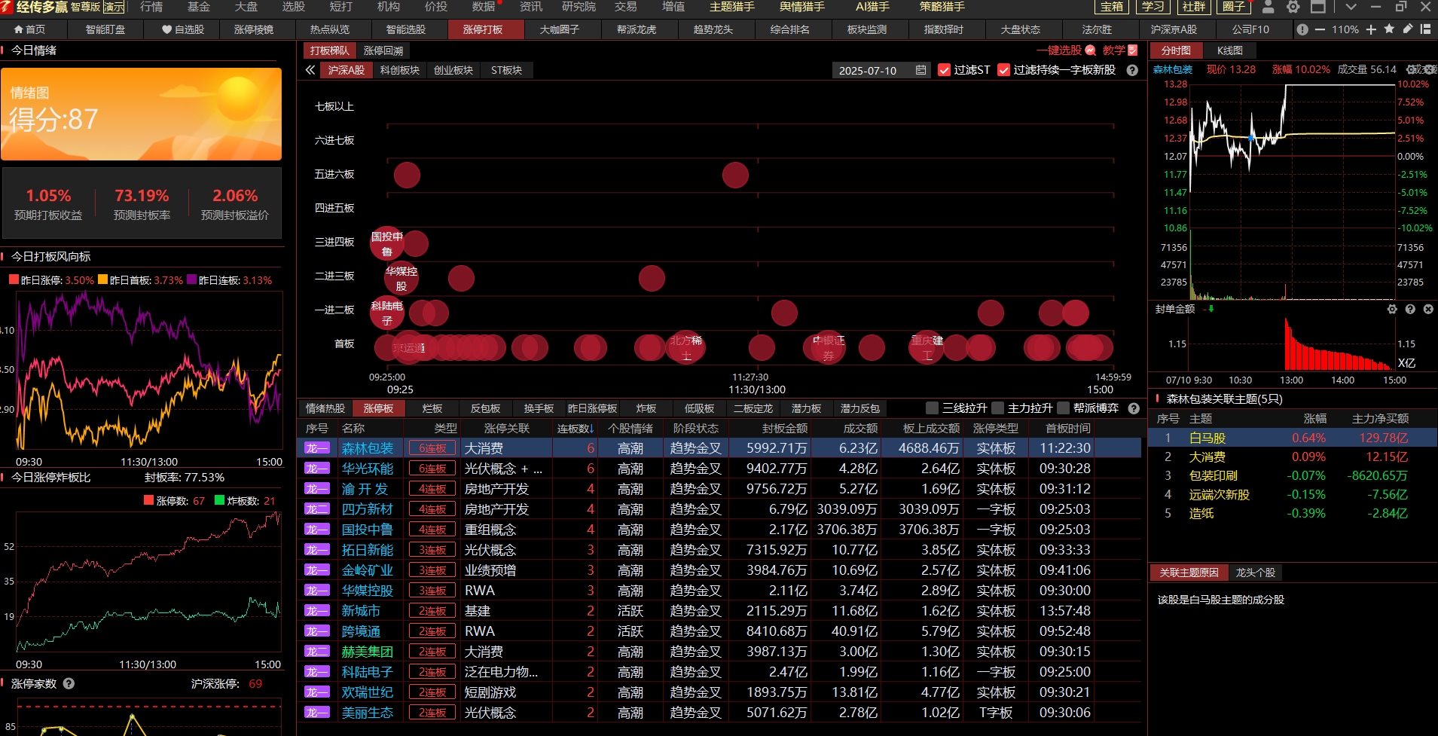
Task: Click the 一键选股 link
Action: coord(1059,50)
